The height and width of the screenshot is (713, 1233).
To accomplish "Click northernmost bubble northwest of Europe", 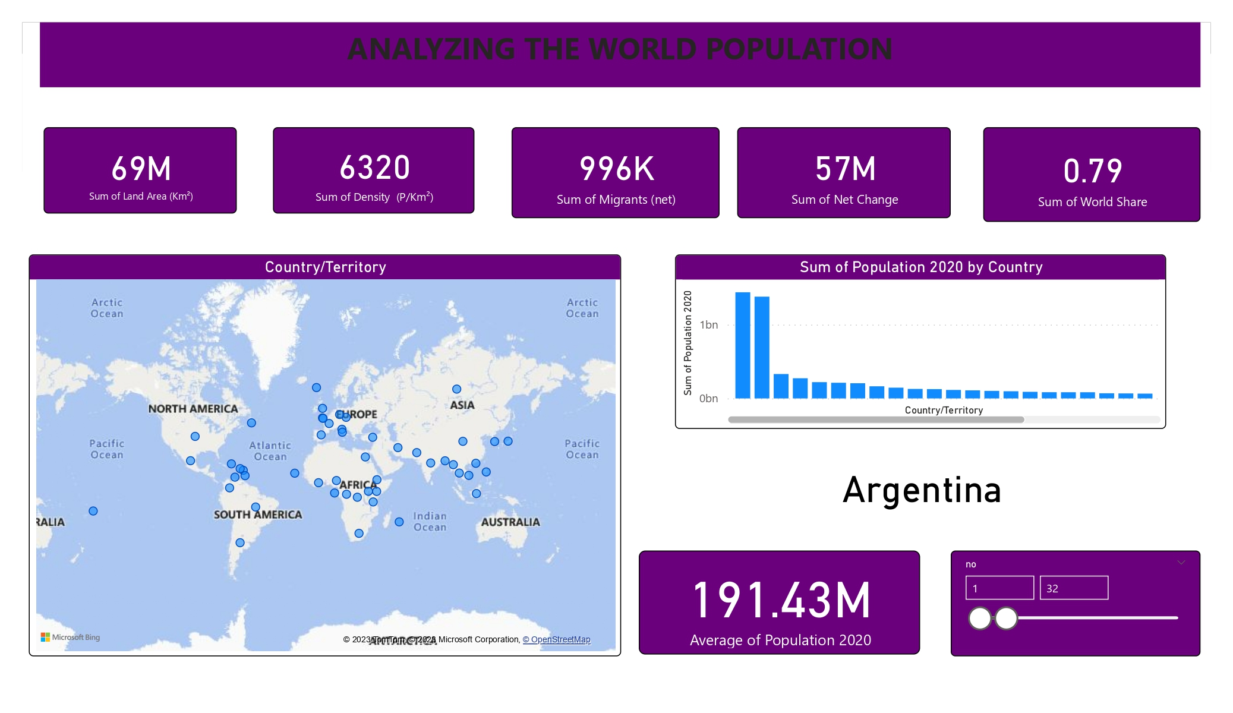I will pos(317,387).
